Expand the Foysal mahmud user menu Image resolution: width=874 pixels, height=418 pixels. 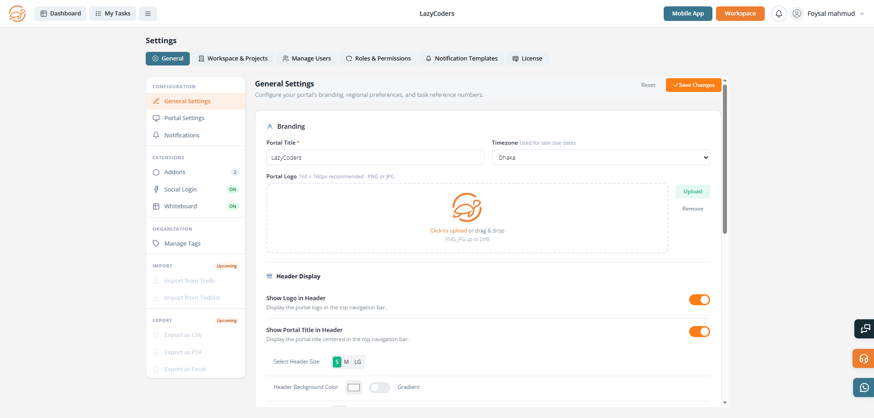coord(835,14)
